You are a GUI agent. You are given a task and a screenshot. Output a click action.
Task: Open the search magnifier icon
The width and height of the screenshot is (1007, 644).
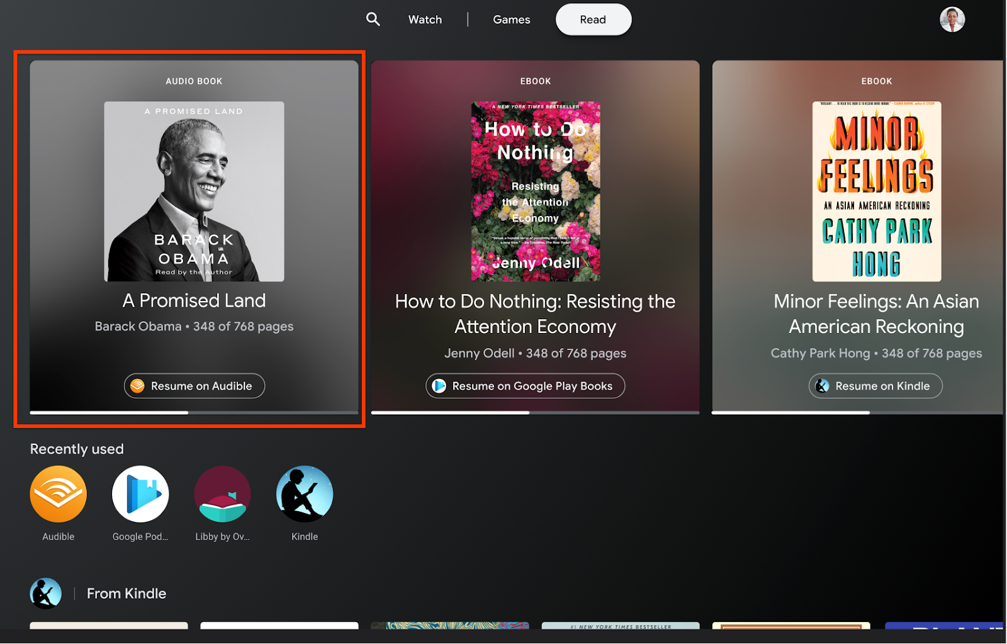(x=373, y=20)
